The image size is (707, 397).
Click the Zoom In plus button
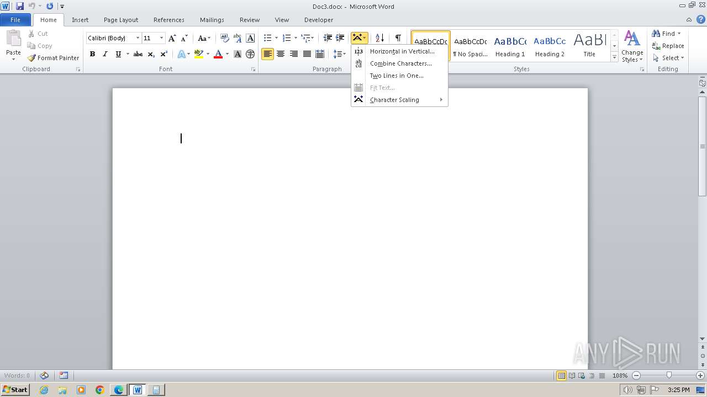click(700, 375)
